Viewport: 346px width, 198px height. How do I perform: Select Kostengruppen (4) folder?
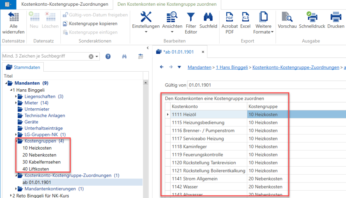(44, 141)
